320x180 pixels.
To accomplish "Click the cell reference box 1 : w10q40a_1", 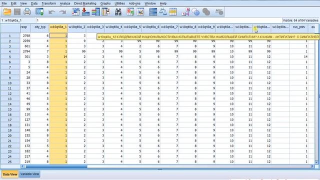I will pos(18,20).
